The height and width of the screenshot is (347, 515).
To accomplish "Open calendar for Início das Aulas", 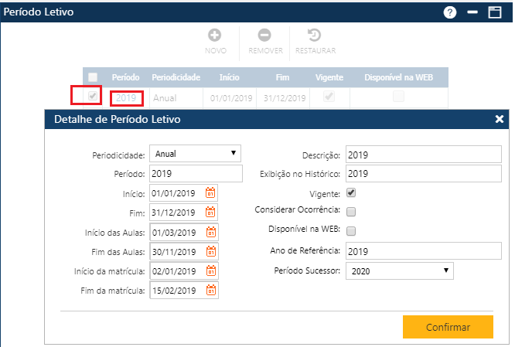I will [210, 232].
